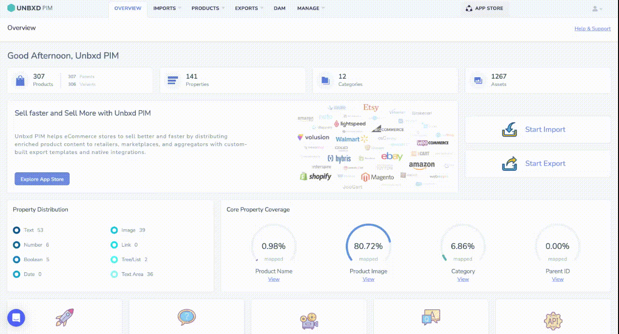Click the WooCommerce logo
This screenshot has height=334, width=619.
433,143
